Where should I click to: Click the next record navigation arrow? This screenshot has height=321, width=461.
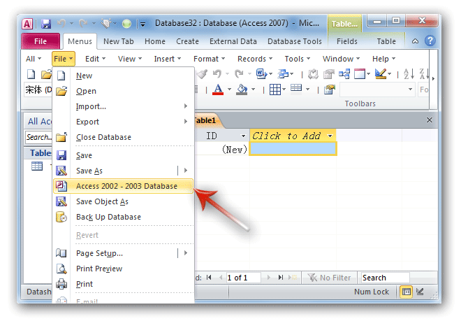[269, 278]
